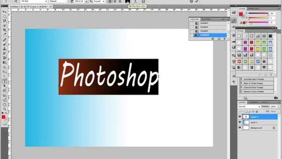
Task: Select the Hand tool
Action: coord(4,104)
